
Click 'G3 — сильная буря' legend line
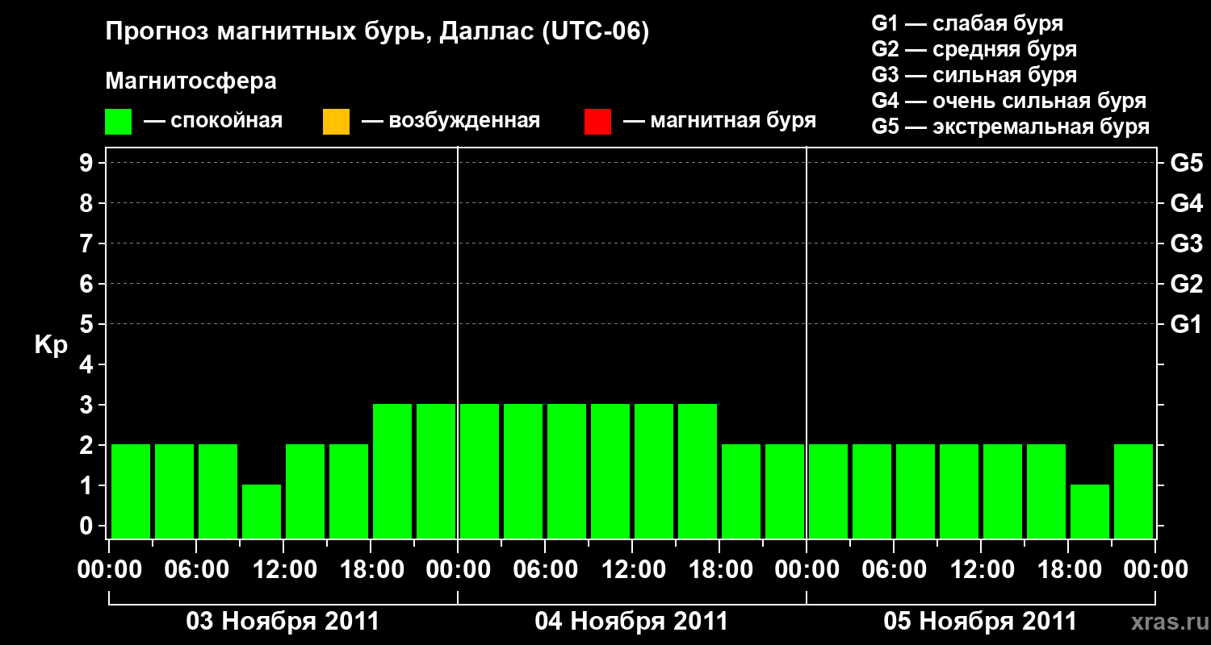click(974, 75)
